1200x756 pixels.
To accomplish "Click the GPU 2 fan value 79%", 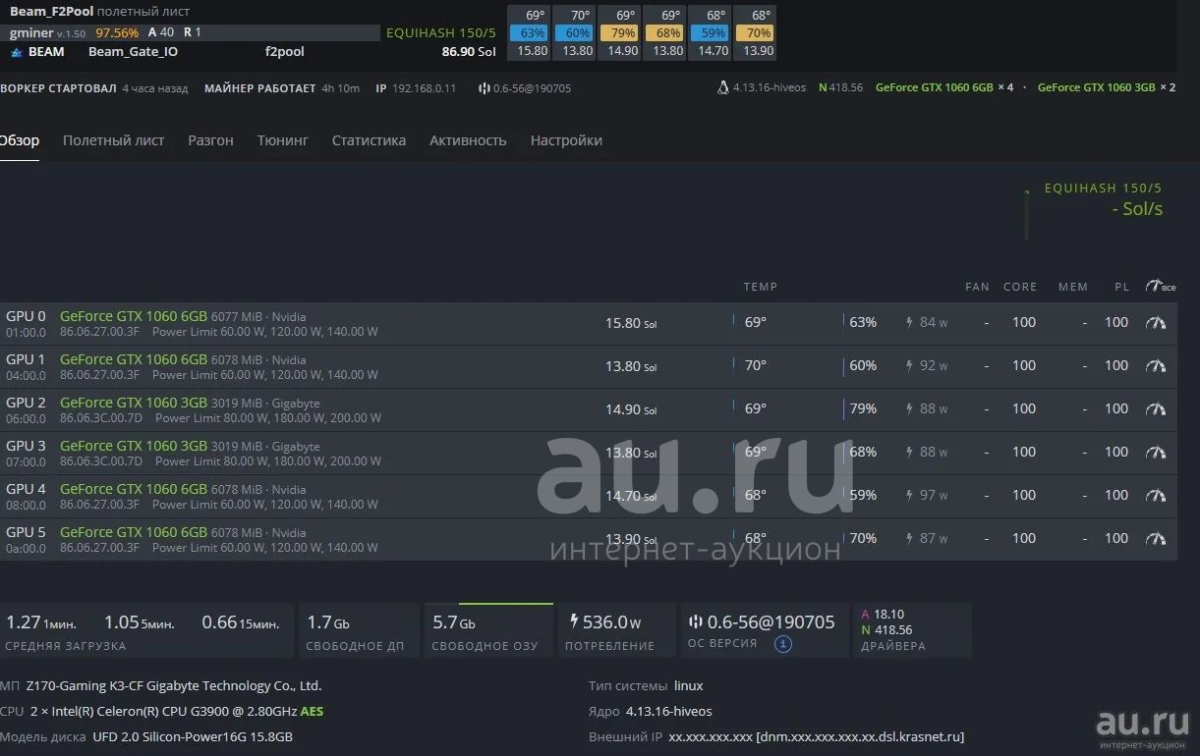I will point(863,408).
